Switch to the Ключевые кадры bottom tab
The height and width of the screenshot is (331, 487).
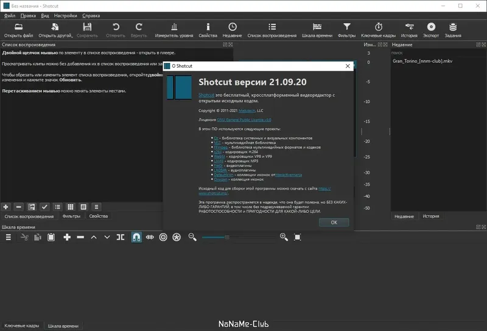(22, 326)
